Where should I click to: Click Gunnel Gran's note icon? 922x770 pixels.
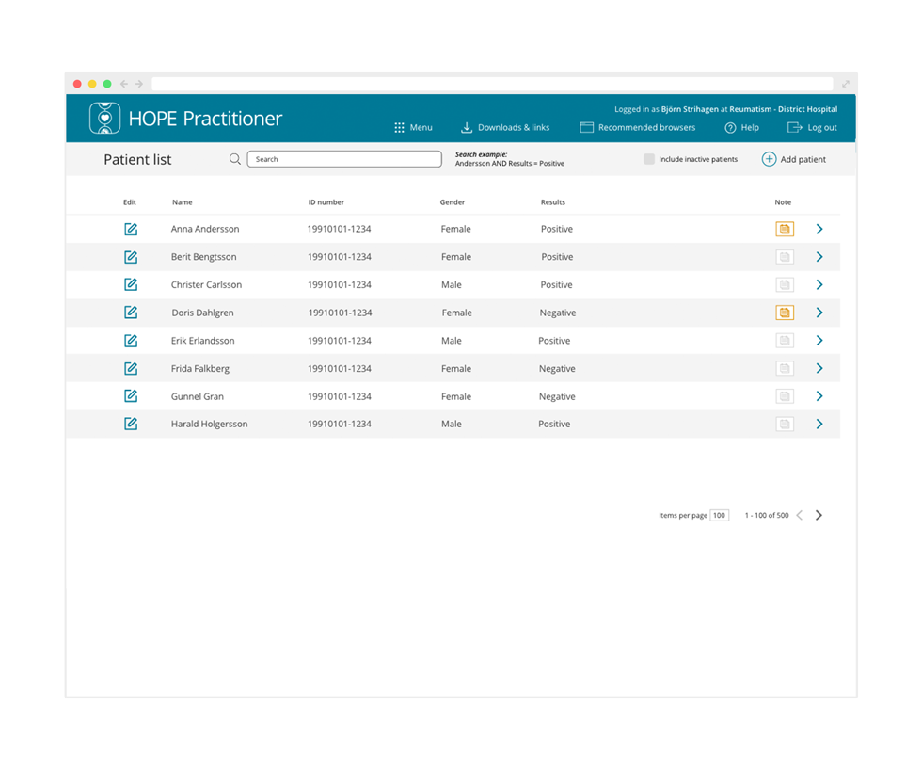click(x=785, y=396)
